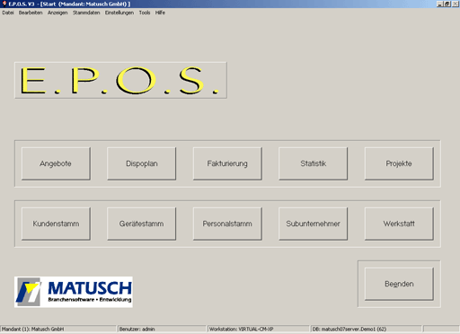Open Subunternehmer management

tap(314, 224)
